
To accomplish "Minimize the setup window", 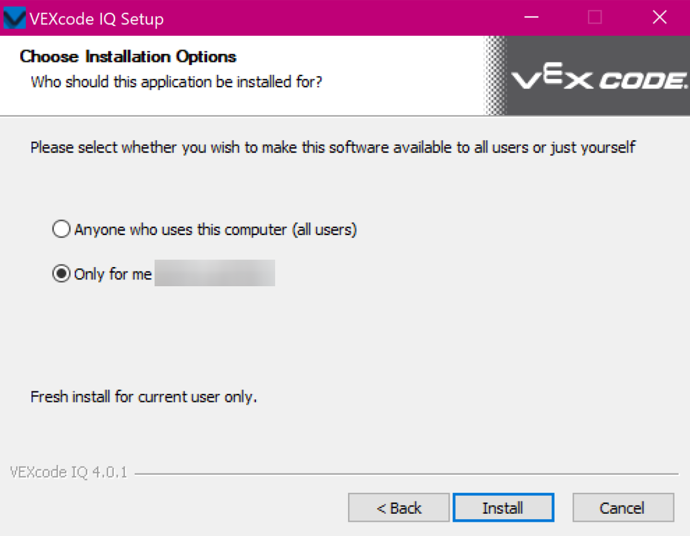I will (530, 18).
